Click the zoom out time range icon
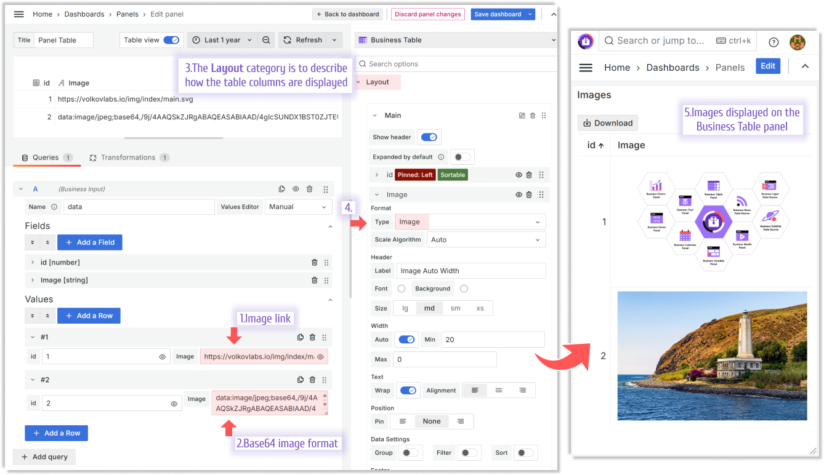Image resolution: width=824 pixels, height=475 pixels. 266,40
